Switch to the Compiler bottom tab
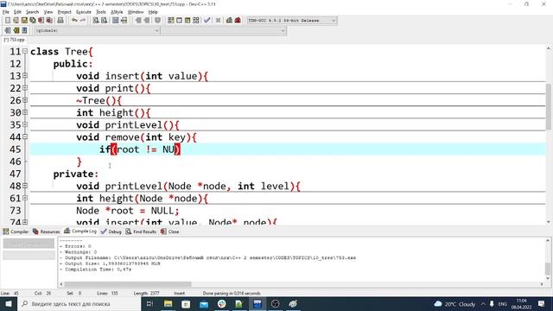This screenshot has width=553, height=311. click(16, 232)
